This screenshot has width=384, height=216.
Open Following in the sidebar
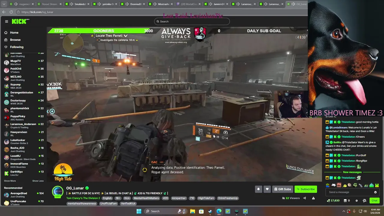(17, 47)
